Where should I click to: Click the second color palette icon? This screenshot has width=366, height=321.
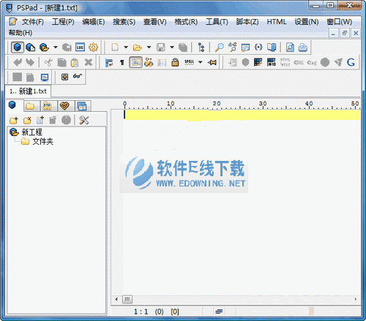(272, 62)
